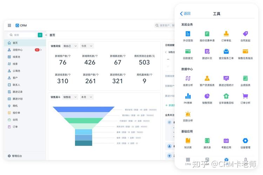Screen dimensions: 263x175
Task: Open the 本月 period dropdown
Action: pyautogui.click(x=87, y=97)
